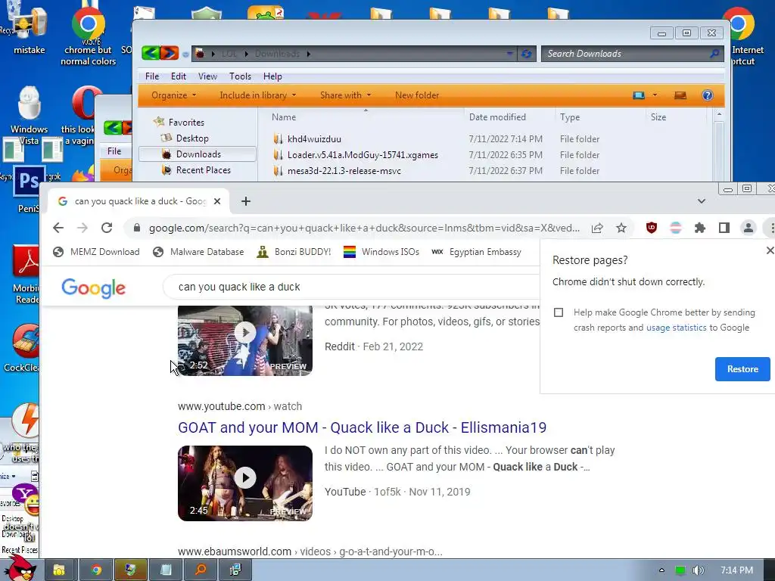
Task: Open a new Chrome tab
Action: coord(246,201)
